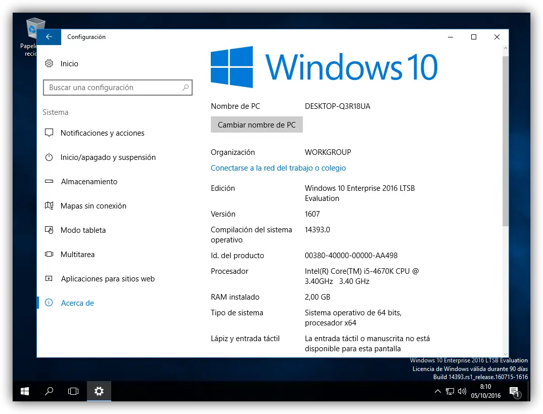This screenshot has width=543, height=414.
Task: Select the power icon for suspensión
Action: tap(49, 157)
